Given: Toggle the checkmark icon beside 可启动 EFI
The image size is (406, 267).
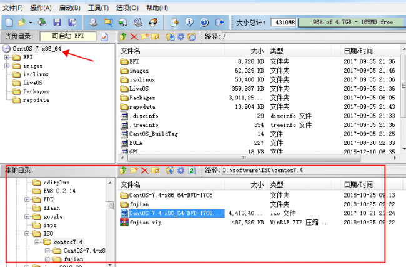Looking at the screenshot, I should tap(104, 37).
